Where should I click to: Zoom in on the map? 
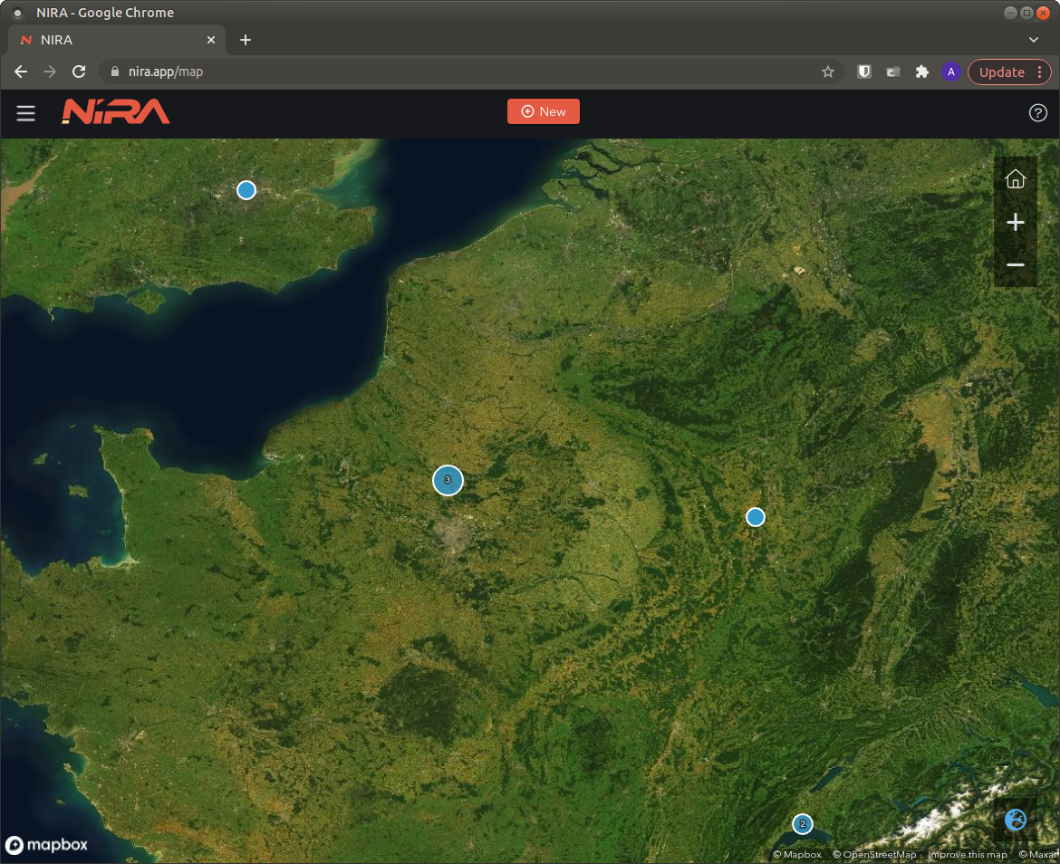click(1015, 222)
